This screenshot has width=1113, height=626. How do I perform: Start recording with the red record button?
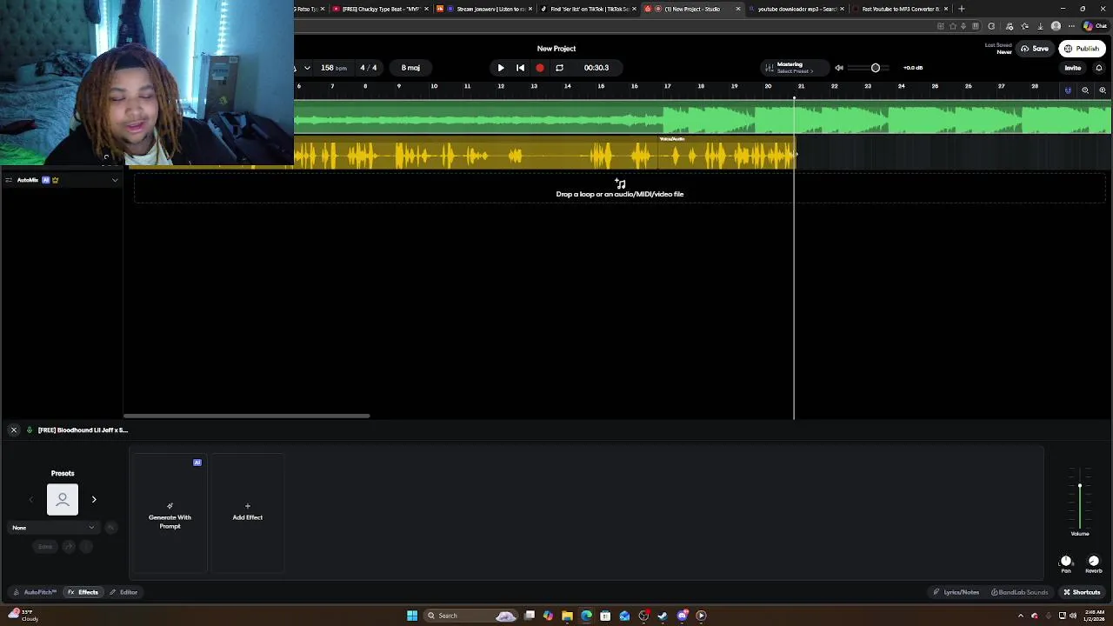point(540,68)
